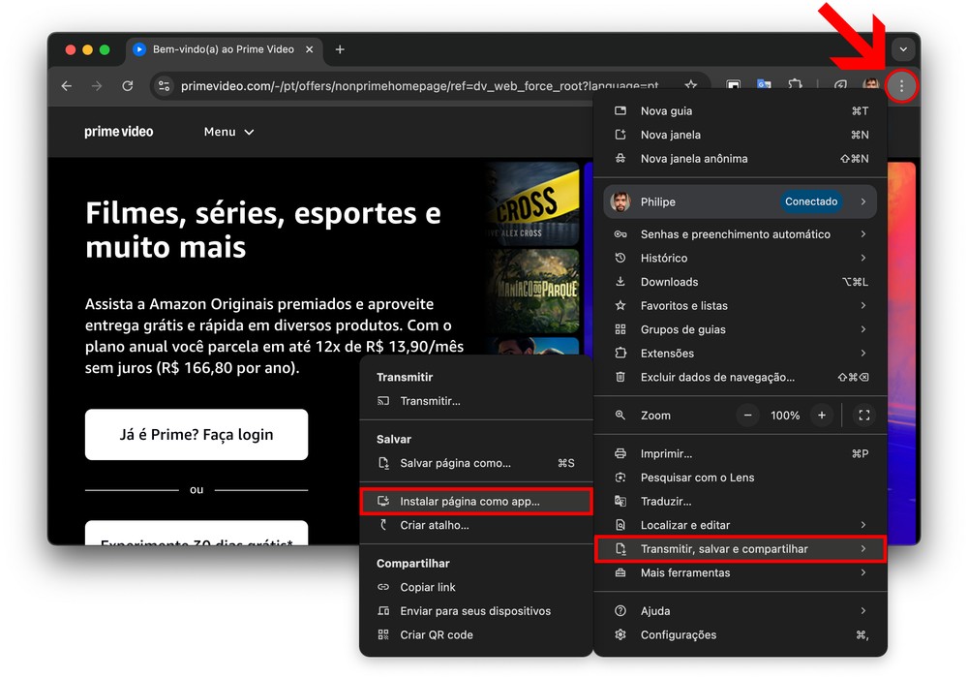Bookmark this page with the star icon
The width and height of the screenshot is (968, 679).
pos(691,84)
